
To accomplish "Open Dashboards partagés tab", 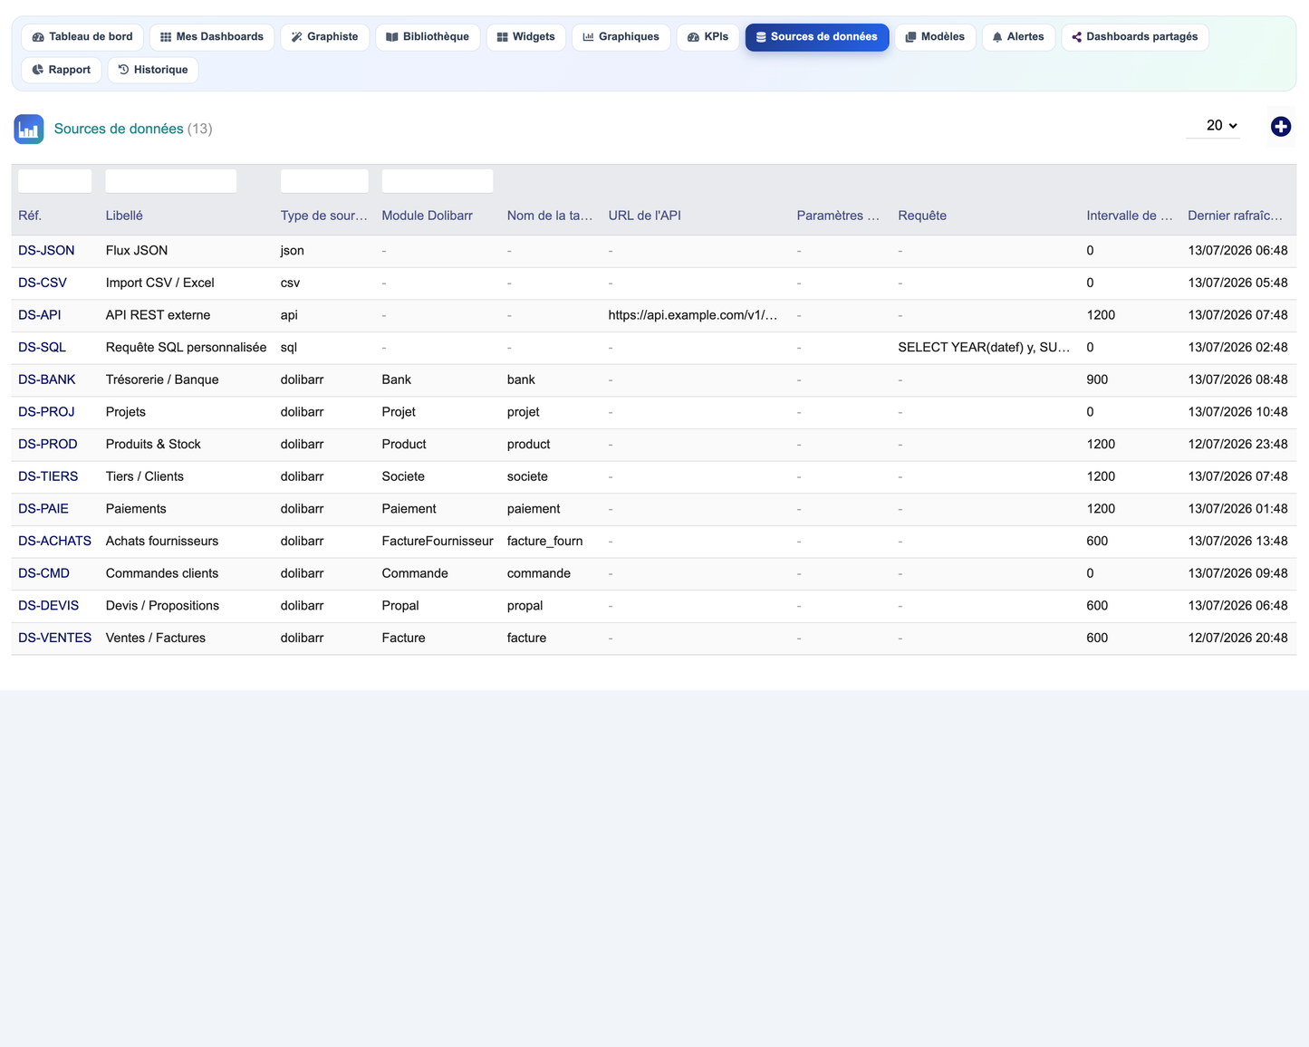I will point(1135,37).
